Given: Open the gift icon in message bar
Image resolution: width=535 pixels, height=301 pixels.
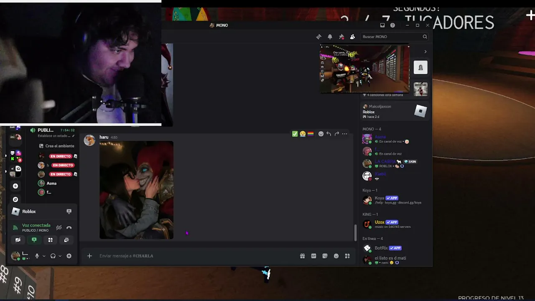Looking at the screenshot, I should pyautogui.click(x=302, y=256).
